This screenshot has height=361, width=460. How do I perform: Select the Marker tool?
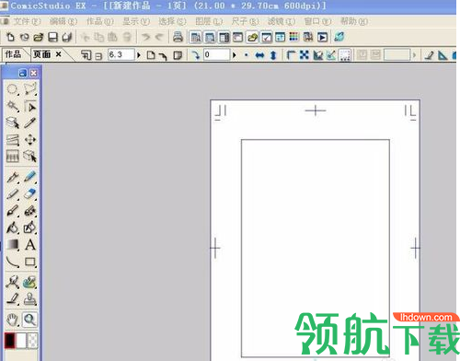pyautogui.click(x=13, y=194)
